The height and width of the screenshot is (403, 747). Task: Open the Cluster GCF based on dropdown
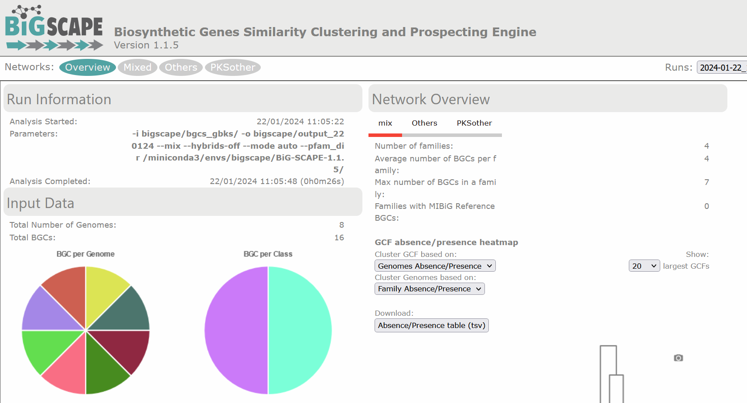pyautogui.click(x=435, y=266)
